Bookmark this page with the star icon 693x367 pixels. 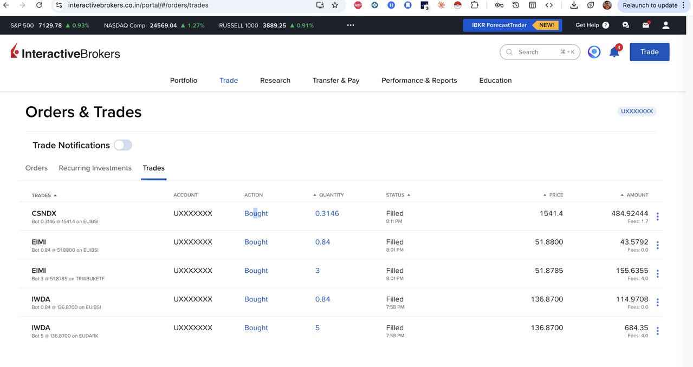point(335,5)
